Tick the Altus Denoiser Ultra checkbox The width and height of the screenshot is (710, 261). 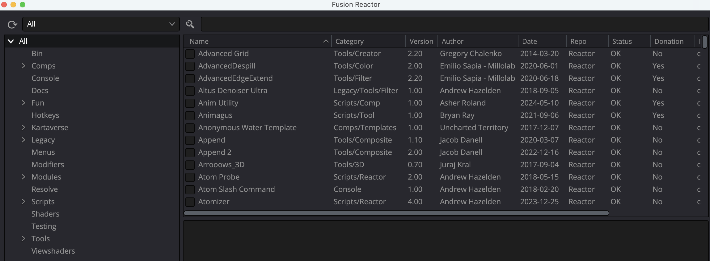click(190, 91)
